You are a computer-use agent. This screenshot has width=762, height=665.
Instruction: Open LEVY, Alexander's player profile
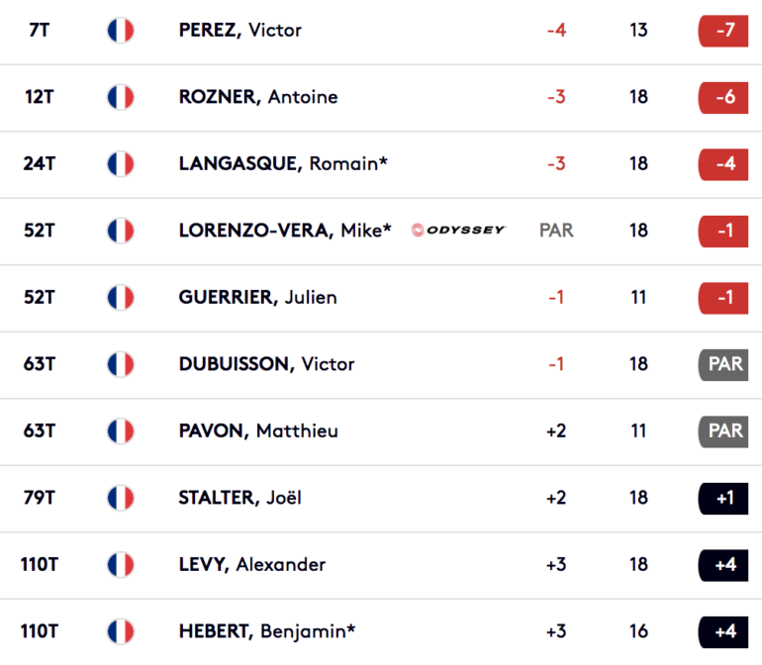(x=251, y=564)
